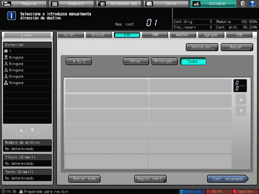Click Borrar todo button
The width and height of the screenshot is (259, 194).
[x=84, y=179]
